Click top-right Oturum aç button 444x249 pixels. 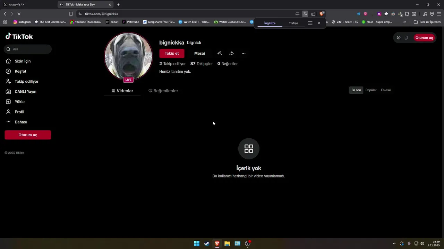424,38
